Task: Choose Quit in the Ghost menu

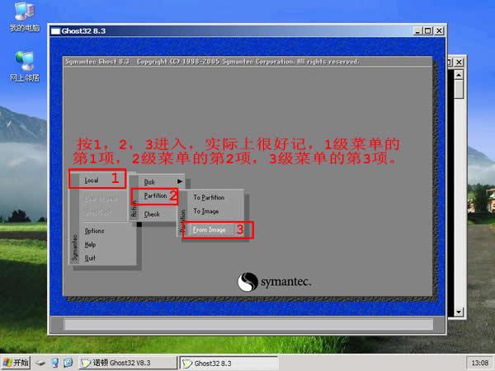Action: pos(90,258)
